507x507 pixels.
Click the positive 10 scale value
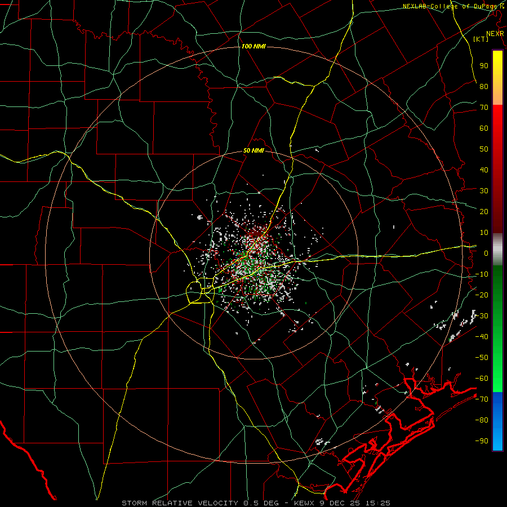coord(484,233)
